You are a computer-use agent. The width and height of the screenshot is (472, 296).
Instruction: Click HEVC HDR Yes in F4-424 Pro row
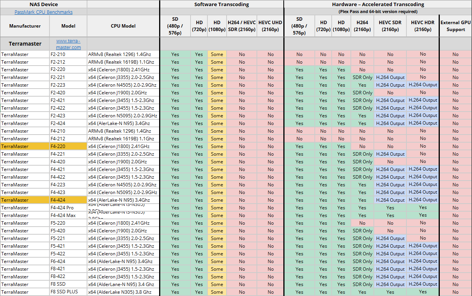pyautogui.click(x=423, y=207)
